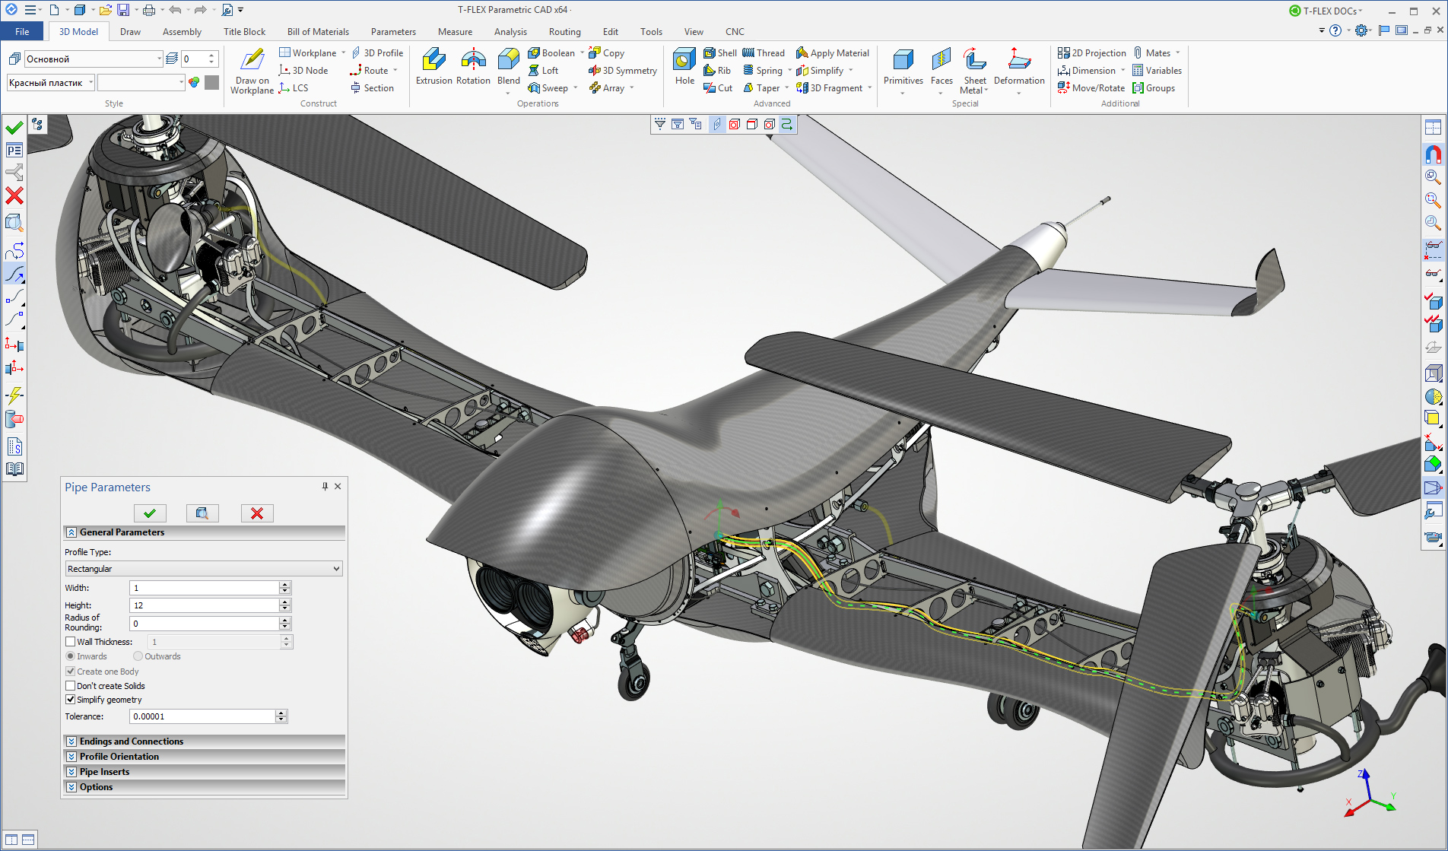1448x851 pixels.
Task: Confirm Pipe Parameters with green check button
Action: point(150,513)
